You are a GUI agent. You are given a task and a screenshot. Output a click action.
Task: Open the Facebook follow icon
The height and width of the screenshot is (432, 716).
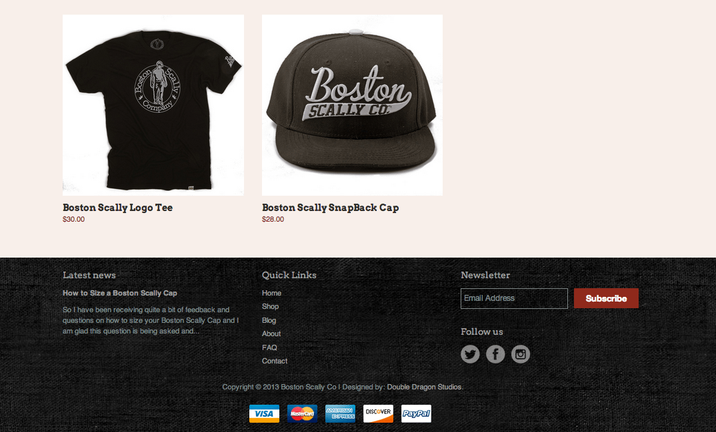(x=495, y=354)
